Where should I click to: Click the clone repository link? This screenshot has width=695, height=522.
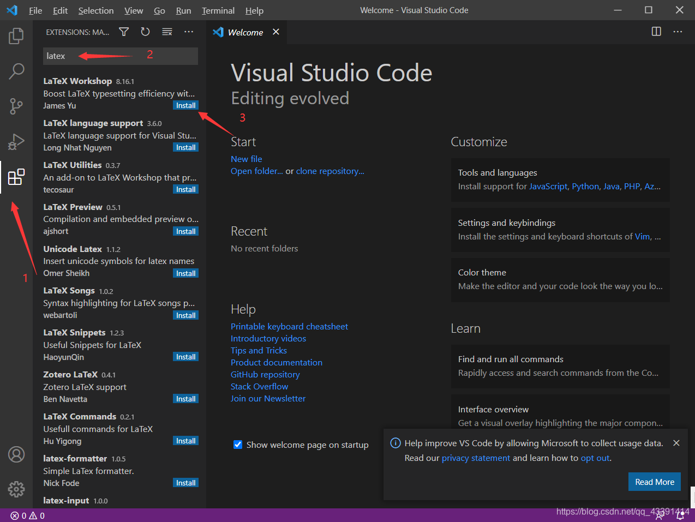coord(330,171)
